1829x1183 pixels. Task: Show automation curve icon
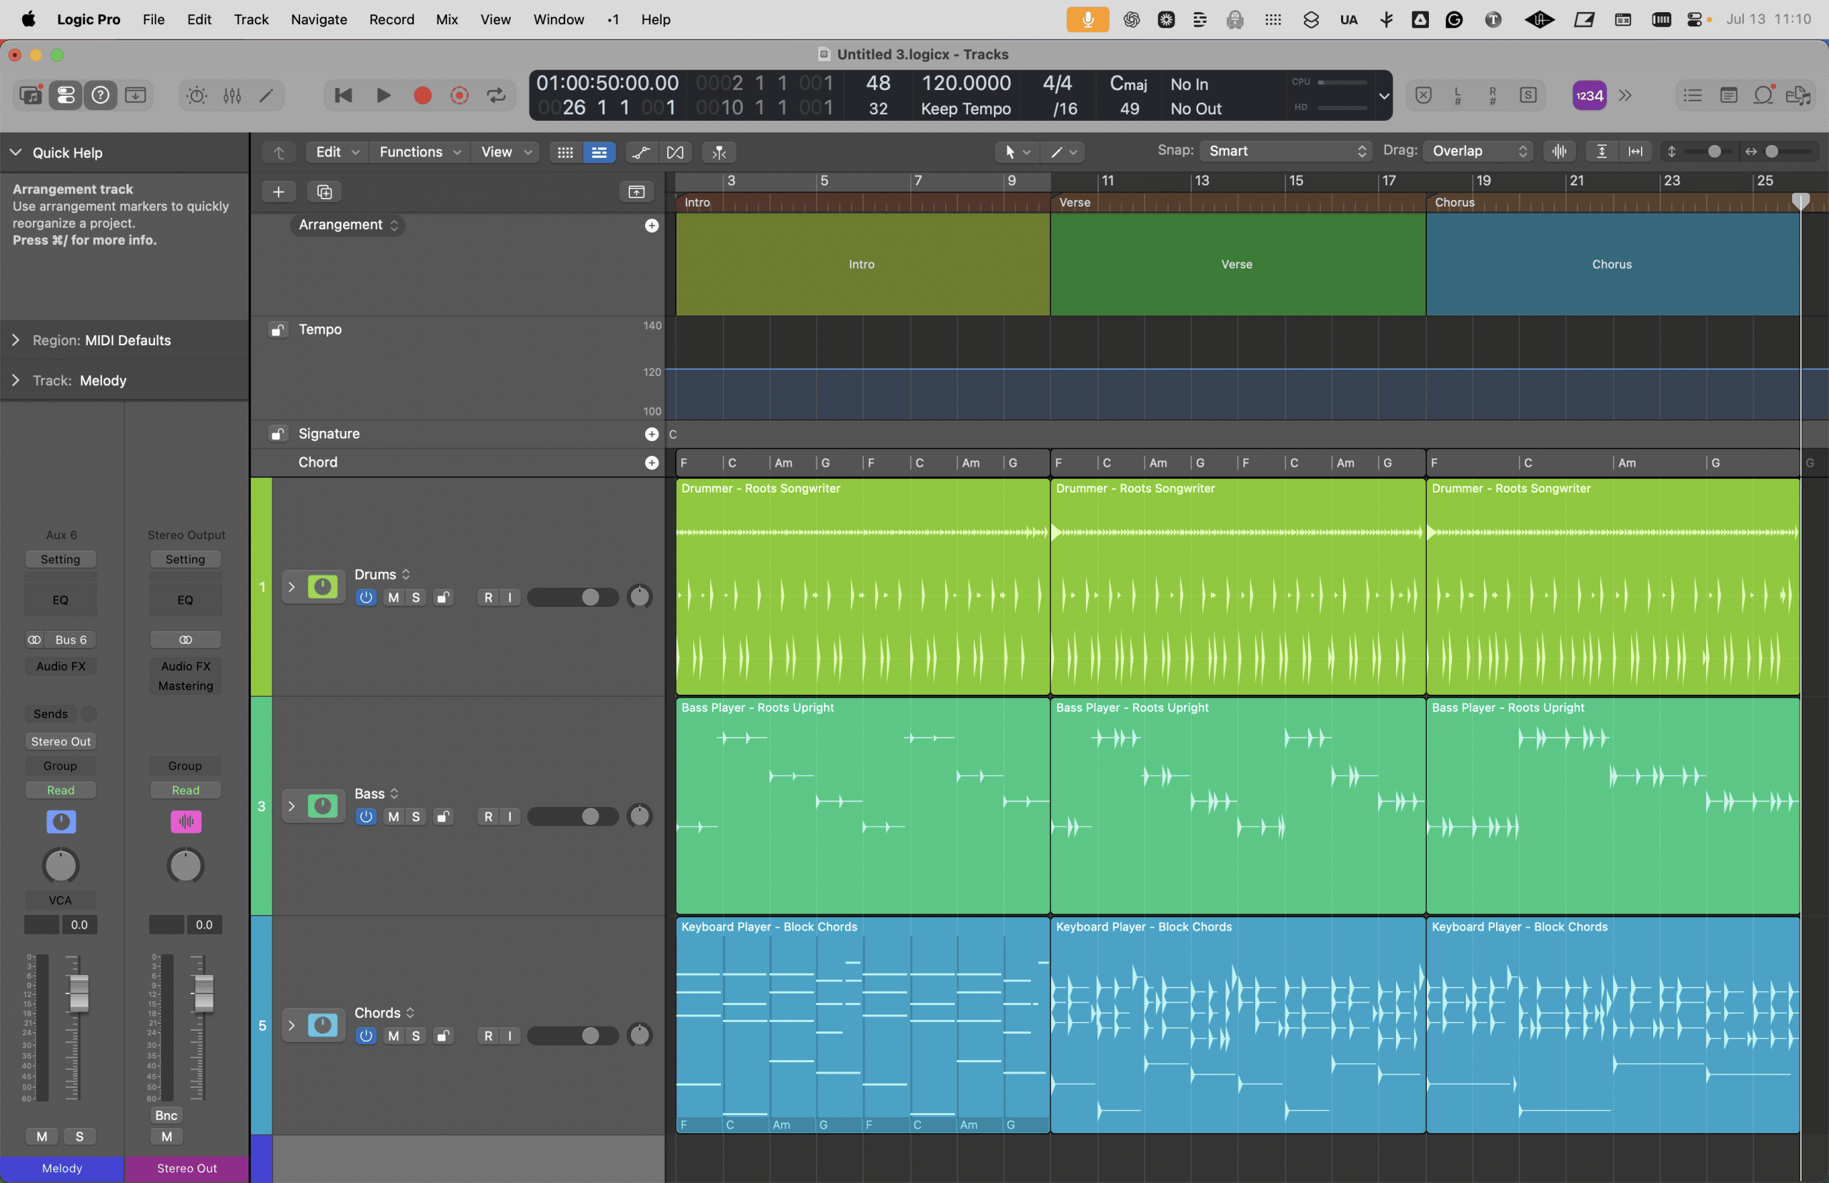[x=640, y=152]
